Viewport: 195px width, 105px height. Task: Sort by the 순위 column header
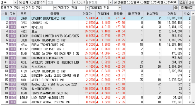tap(4, 14)
